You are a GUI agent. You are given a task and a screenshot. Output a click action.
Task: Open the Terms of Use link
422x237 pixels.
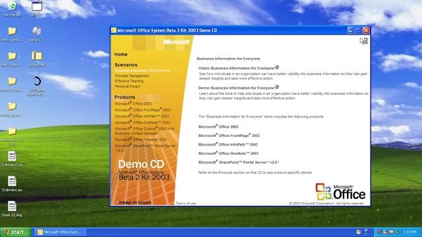(186, 203)
